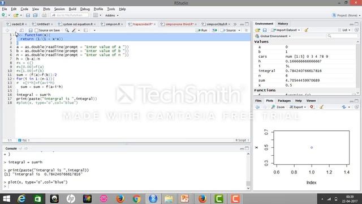Minimize the Console pane
Image resolution: width=362 pixels, height=204 pixels.
click(x=242, y=148)
